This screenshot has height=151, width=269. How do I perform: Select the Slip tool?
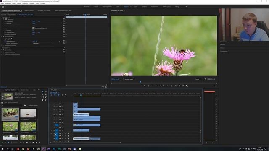pos(43,97)
